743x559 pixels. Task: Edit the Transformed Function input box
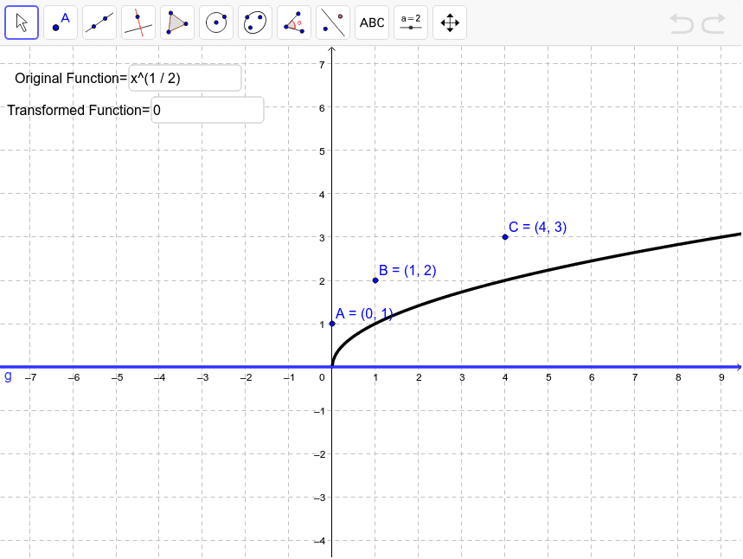208,110
